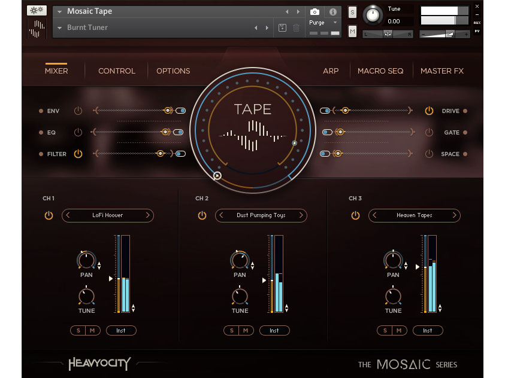Solo CH 1 with the S button

(78, 330)
